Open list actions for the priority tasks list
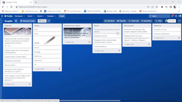The height and width of the screenshot is (102, 182). (x=89, y=25)
